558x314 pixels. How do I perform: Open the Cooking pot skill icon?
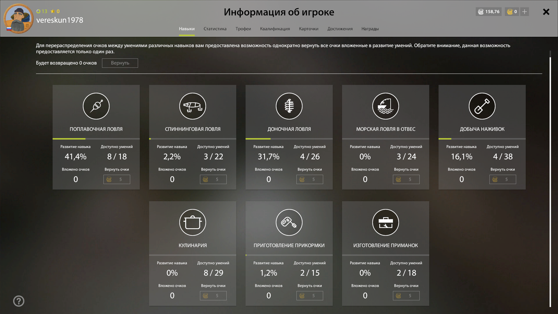(192, 222)
